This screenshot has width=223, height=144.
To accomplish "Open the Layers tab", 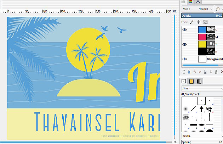I will pyautogui.click(x=183, y=2).
